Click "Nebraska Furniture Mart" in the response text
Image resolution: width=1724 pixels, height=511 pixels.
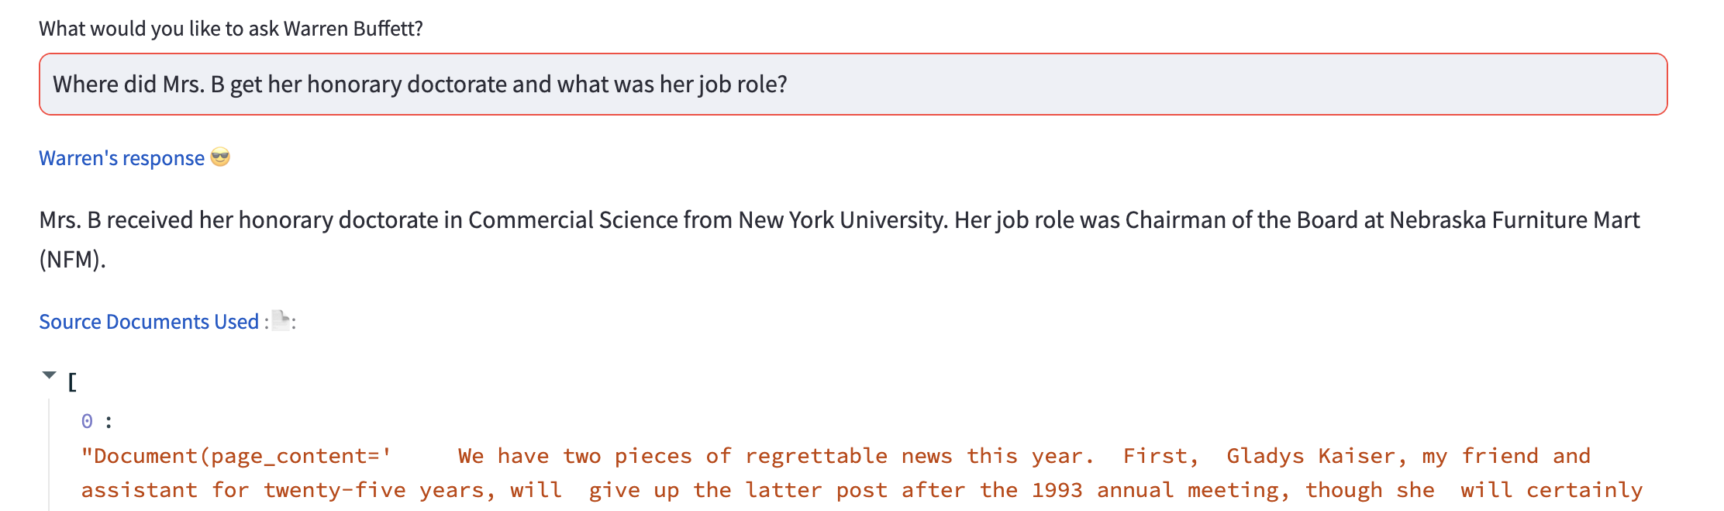1514,220
